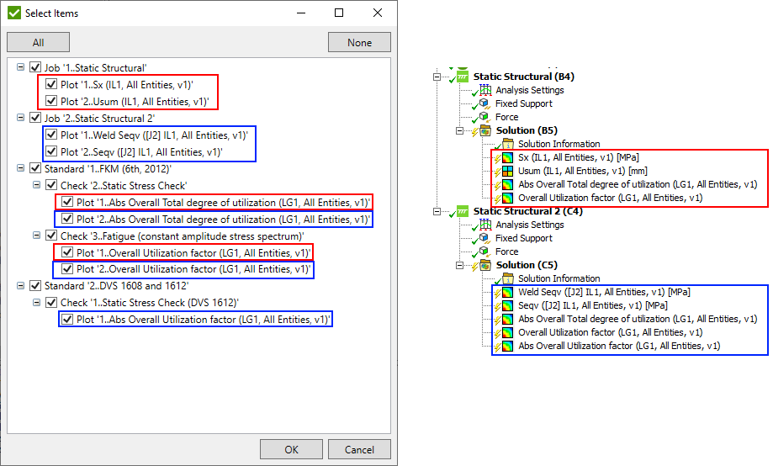The width and height of the screenshot is (773, 466).
Task: Click the Weld Seqv result contour icon
Action: (507, 292)
